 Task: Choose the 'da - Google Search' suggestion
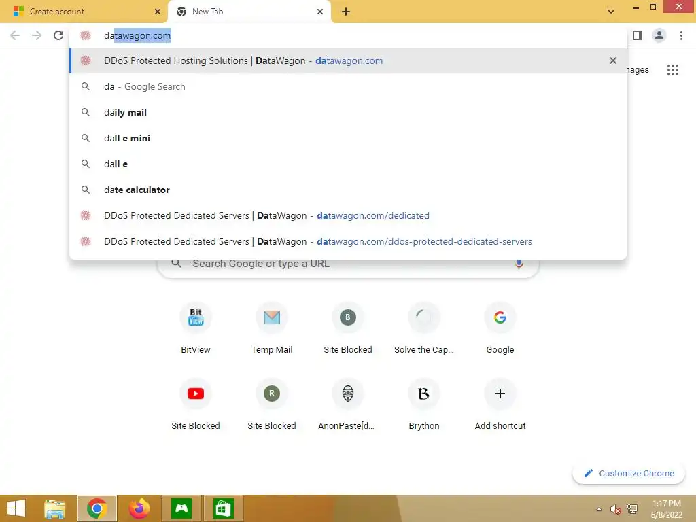point(348,86)
